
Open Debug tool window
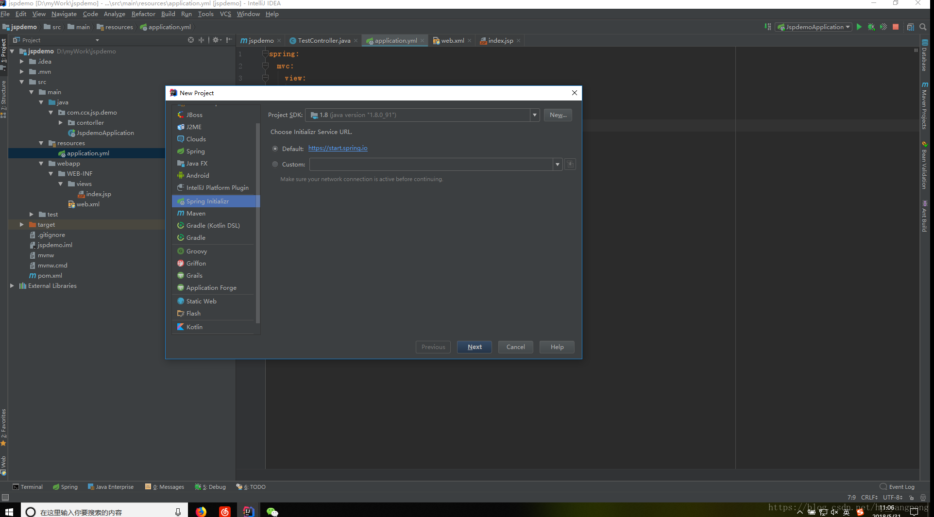click(210, 487)
